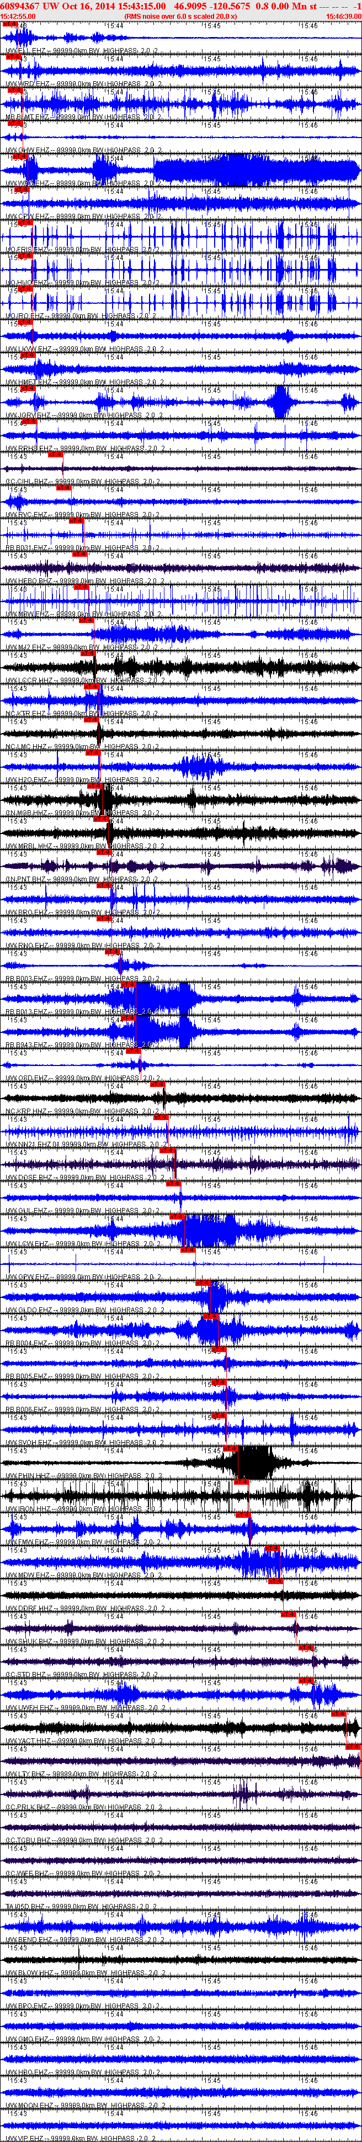The image size is (362, 2142).
Task: Select the "UW RRHS EHZ" trace label
Action: (x=84, y=449)
